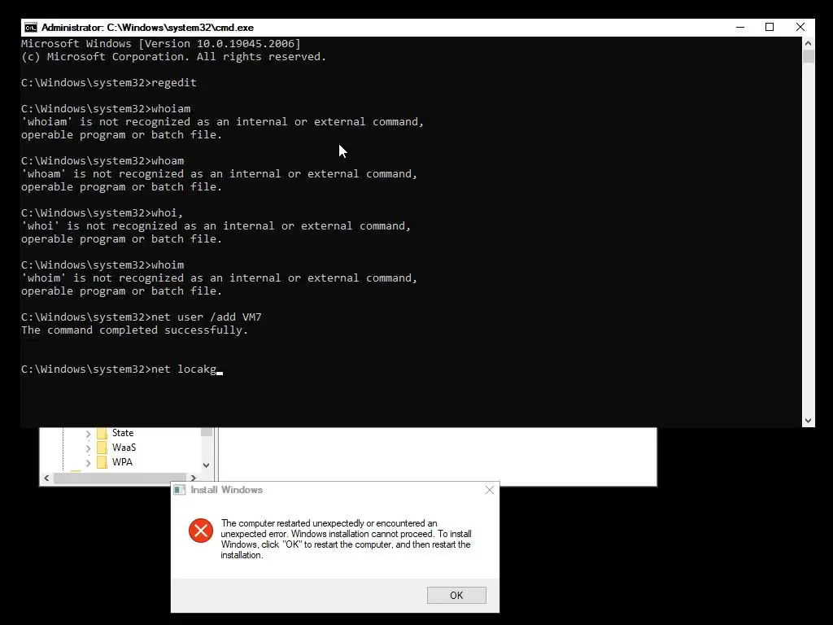Click the Install Windows title bar icon
Image resolution: width=833 pixels, height=625 pixels.
coord(180,490)
